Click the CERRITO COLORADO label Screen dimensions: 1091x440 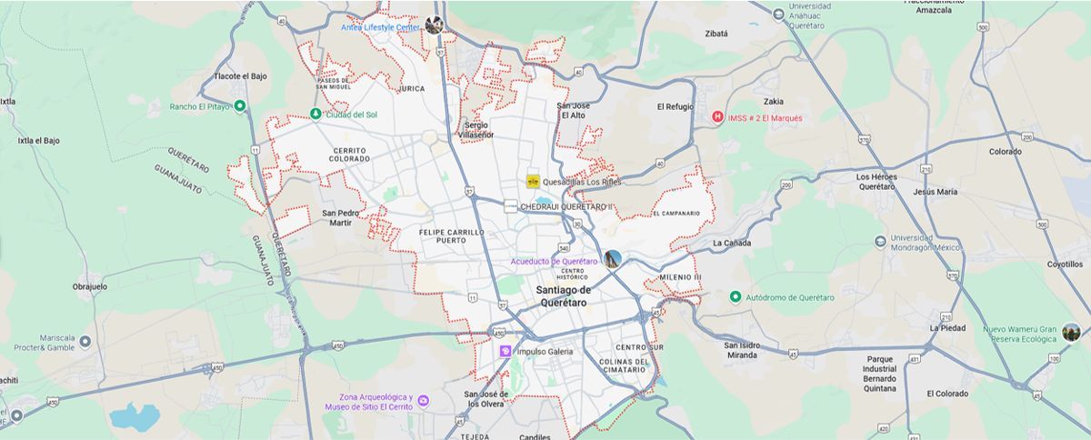point(349,155)
